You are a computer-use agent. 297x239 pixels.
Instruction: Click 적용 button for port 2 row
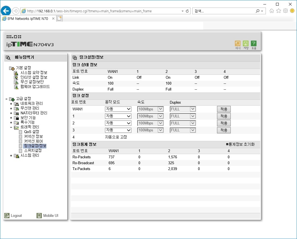click(x=224, y=123)
